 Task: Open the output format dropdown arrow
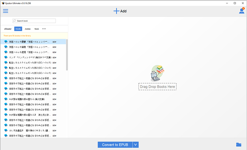tap(136, 145)
